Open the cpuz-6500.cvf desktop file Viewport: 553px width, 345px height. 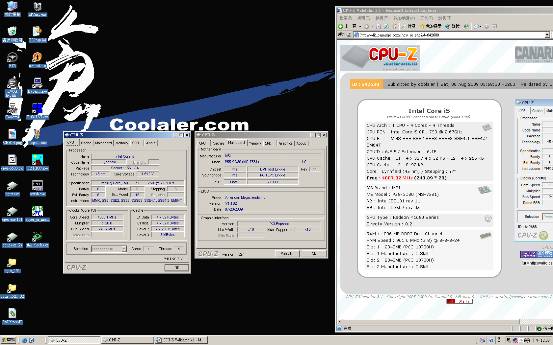(12, 163)
